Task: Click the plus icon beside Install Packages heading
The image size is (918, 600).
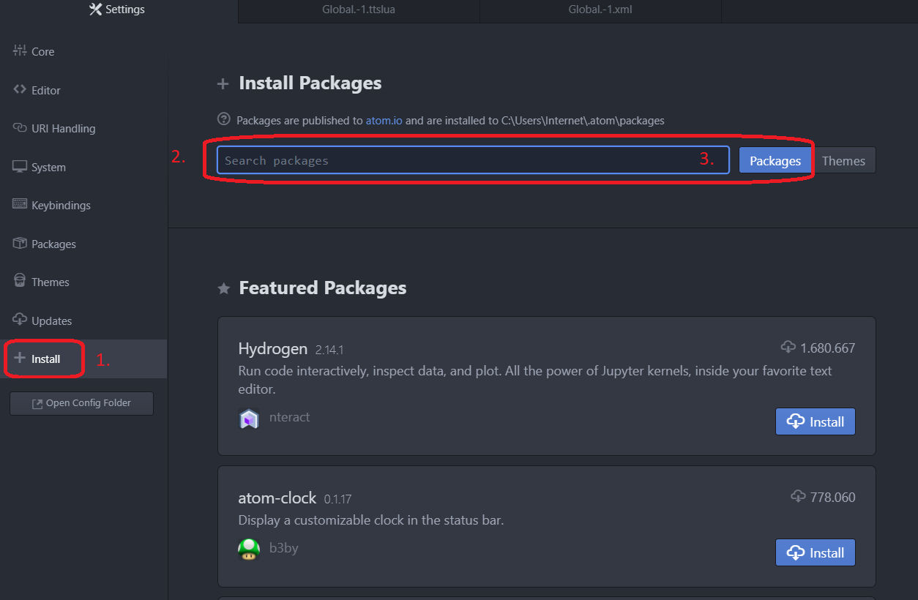Action: point(223,84)
